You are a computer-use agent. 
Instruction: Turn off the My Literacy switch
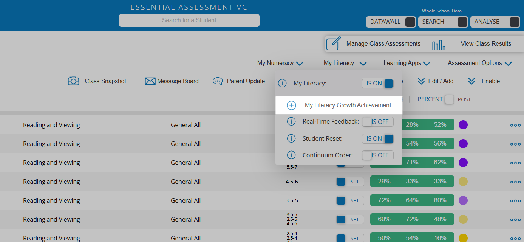(378, 84)
